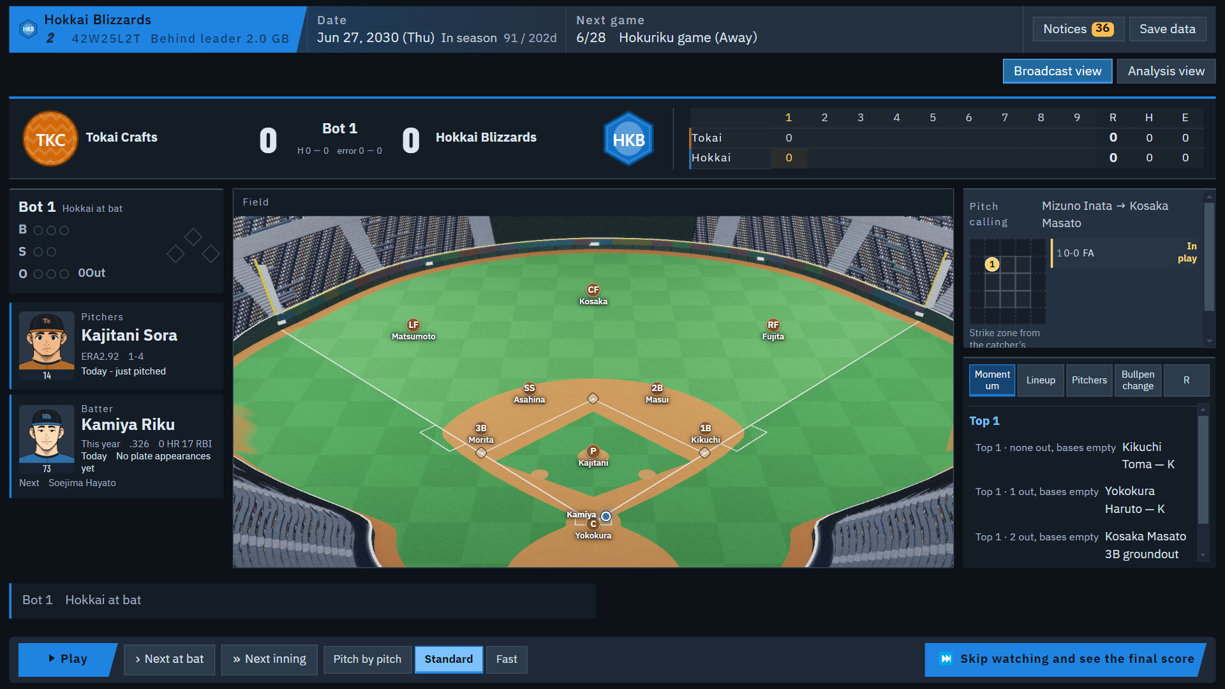Viewport: 1225px width, 689px height.
Task: Select the catcher Yokokura marker
Action: (593, 524)
